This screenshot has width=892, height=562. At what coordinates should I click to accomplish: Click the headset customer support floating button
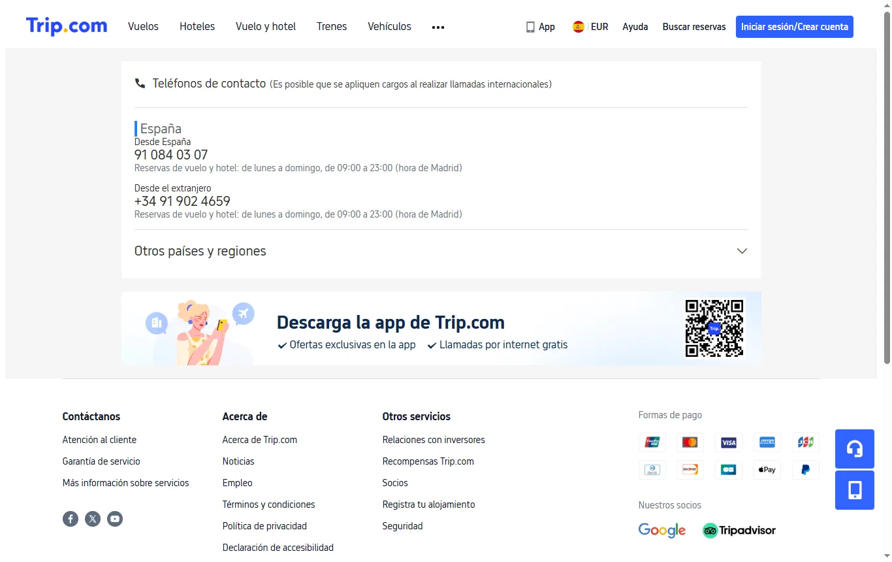[x=855, y=449]
